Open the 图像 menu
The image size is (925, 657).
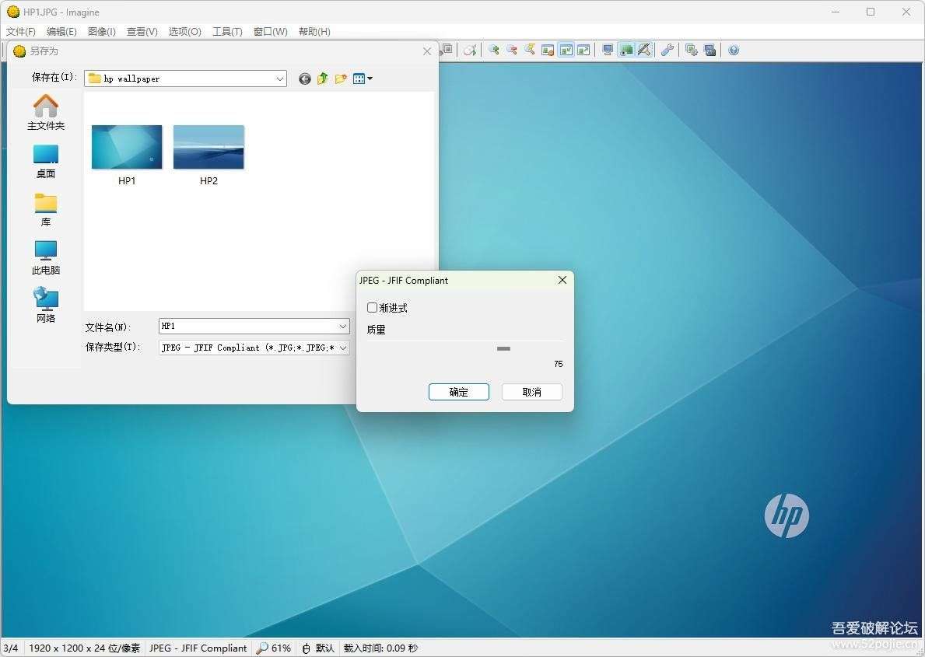[100, 31]
